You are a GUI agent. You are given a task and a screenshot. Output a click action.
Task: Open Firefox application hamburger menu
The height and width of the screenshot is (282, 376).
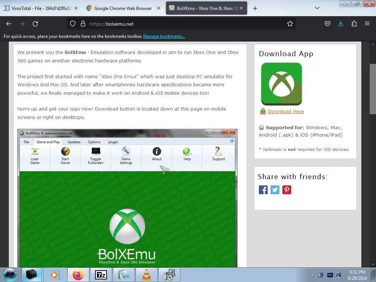367,24
